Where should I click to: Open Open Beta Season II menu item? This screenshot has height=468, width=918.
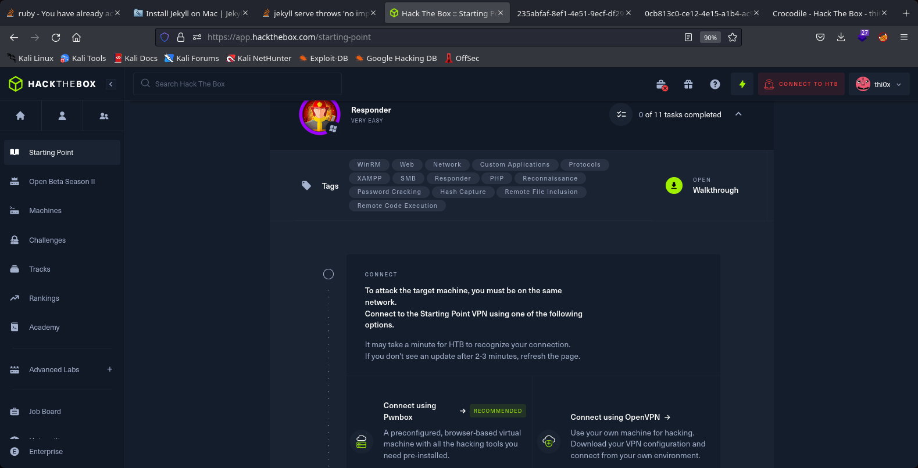[62, 182]
